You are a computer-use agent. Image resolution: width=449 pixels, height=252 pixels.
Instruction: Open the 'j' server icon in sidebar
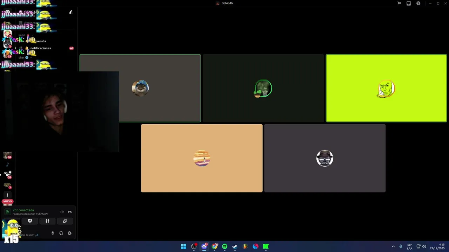[7, 195]
